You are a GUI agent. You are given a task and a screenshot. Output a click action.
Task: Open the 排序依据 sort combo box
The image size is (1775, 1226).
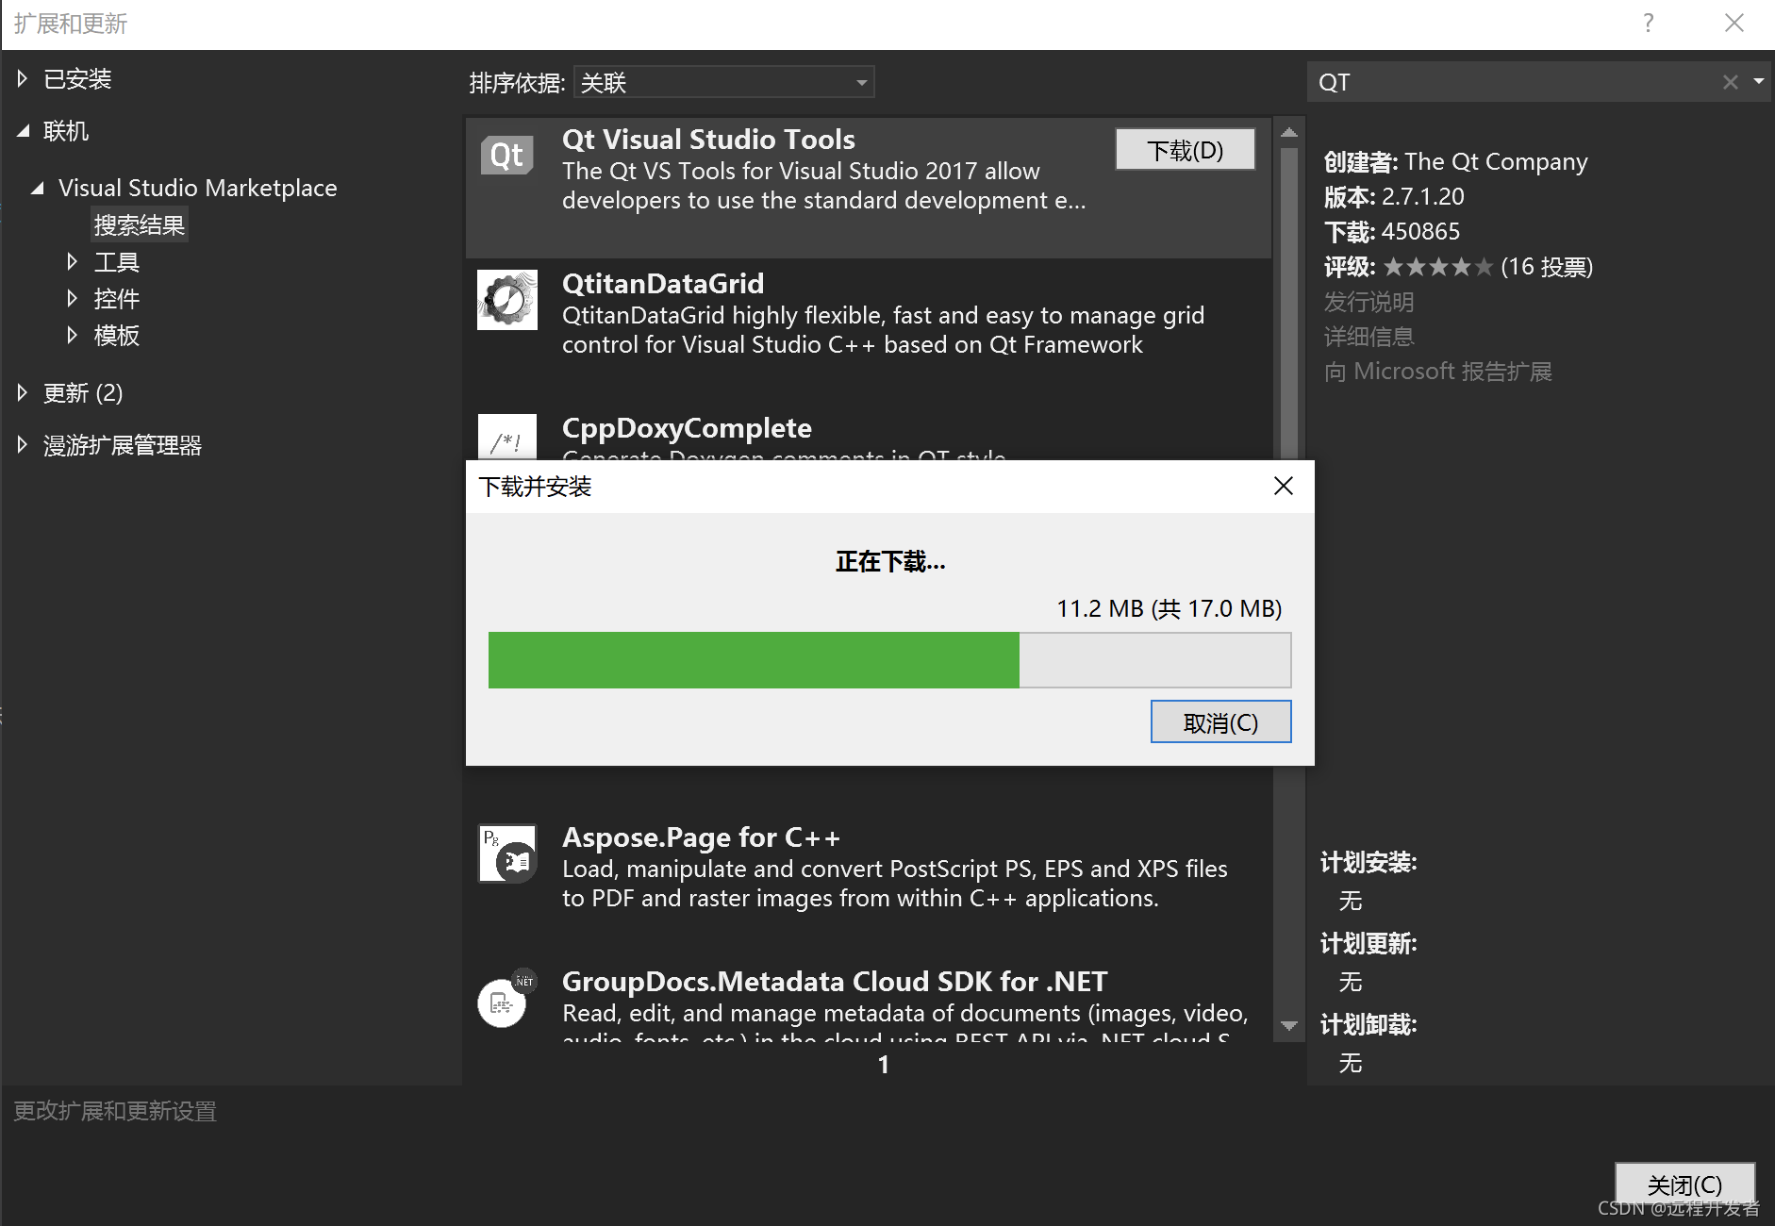(723, 82)
